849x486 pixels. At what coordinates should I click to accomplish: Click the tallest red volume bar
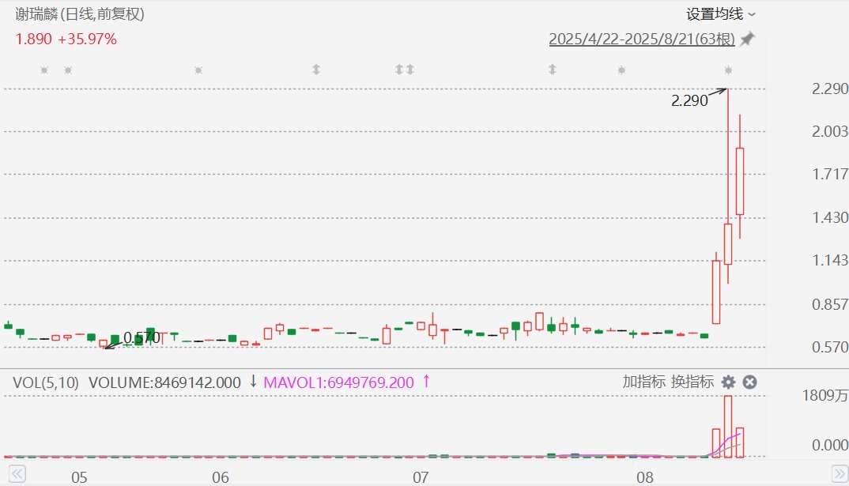point(728,427)
